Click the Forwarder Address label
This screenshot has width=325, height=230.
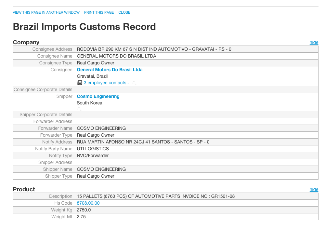pyautogui.click(x=53, y=122)
